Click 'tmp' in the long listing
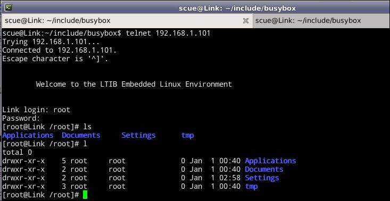Viewport: 390px width, 201px height. click(251, 186)
